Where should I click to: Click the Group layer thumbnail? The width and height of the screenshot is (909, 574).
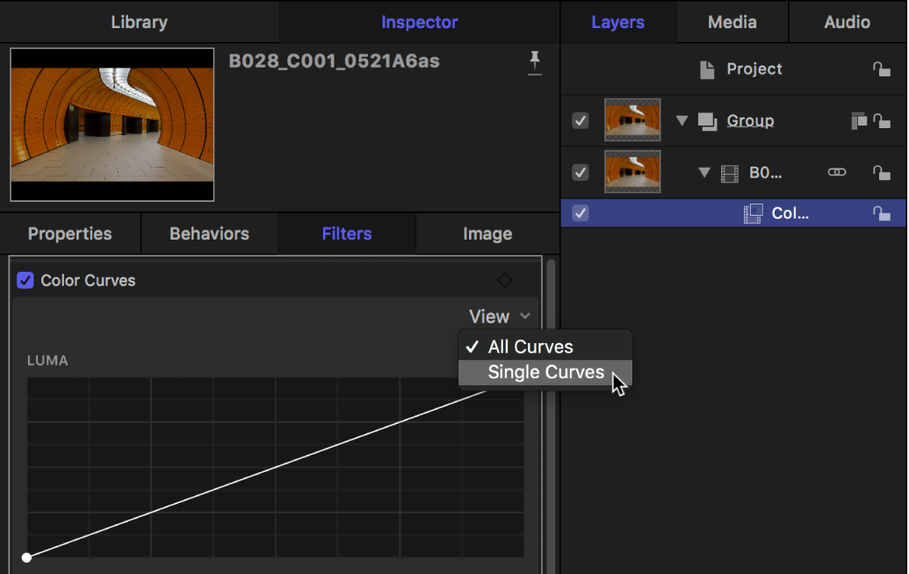pos(632,120)
